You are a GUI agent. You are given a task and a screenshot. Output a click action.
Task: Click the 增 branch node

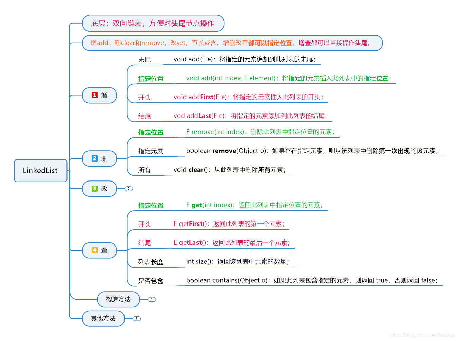[102, 95]
